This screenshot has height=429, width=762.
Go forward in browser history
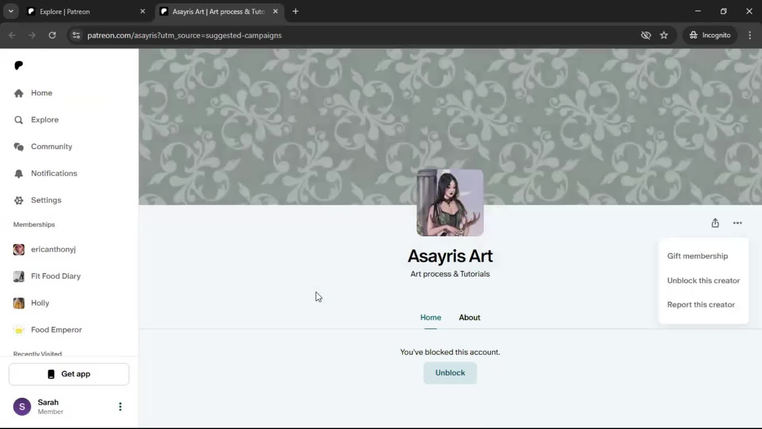(32, 35)
